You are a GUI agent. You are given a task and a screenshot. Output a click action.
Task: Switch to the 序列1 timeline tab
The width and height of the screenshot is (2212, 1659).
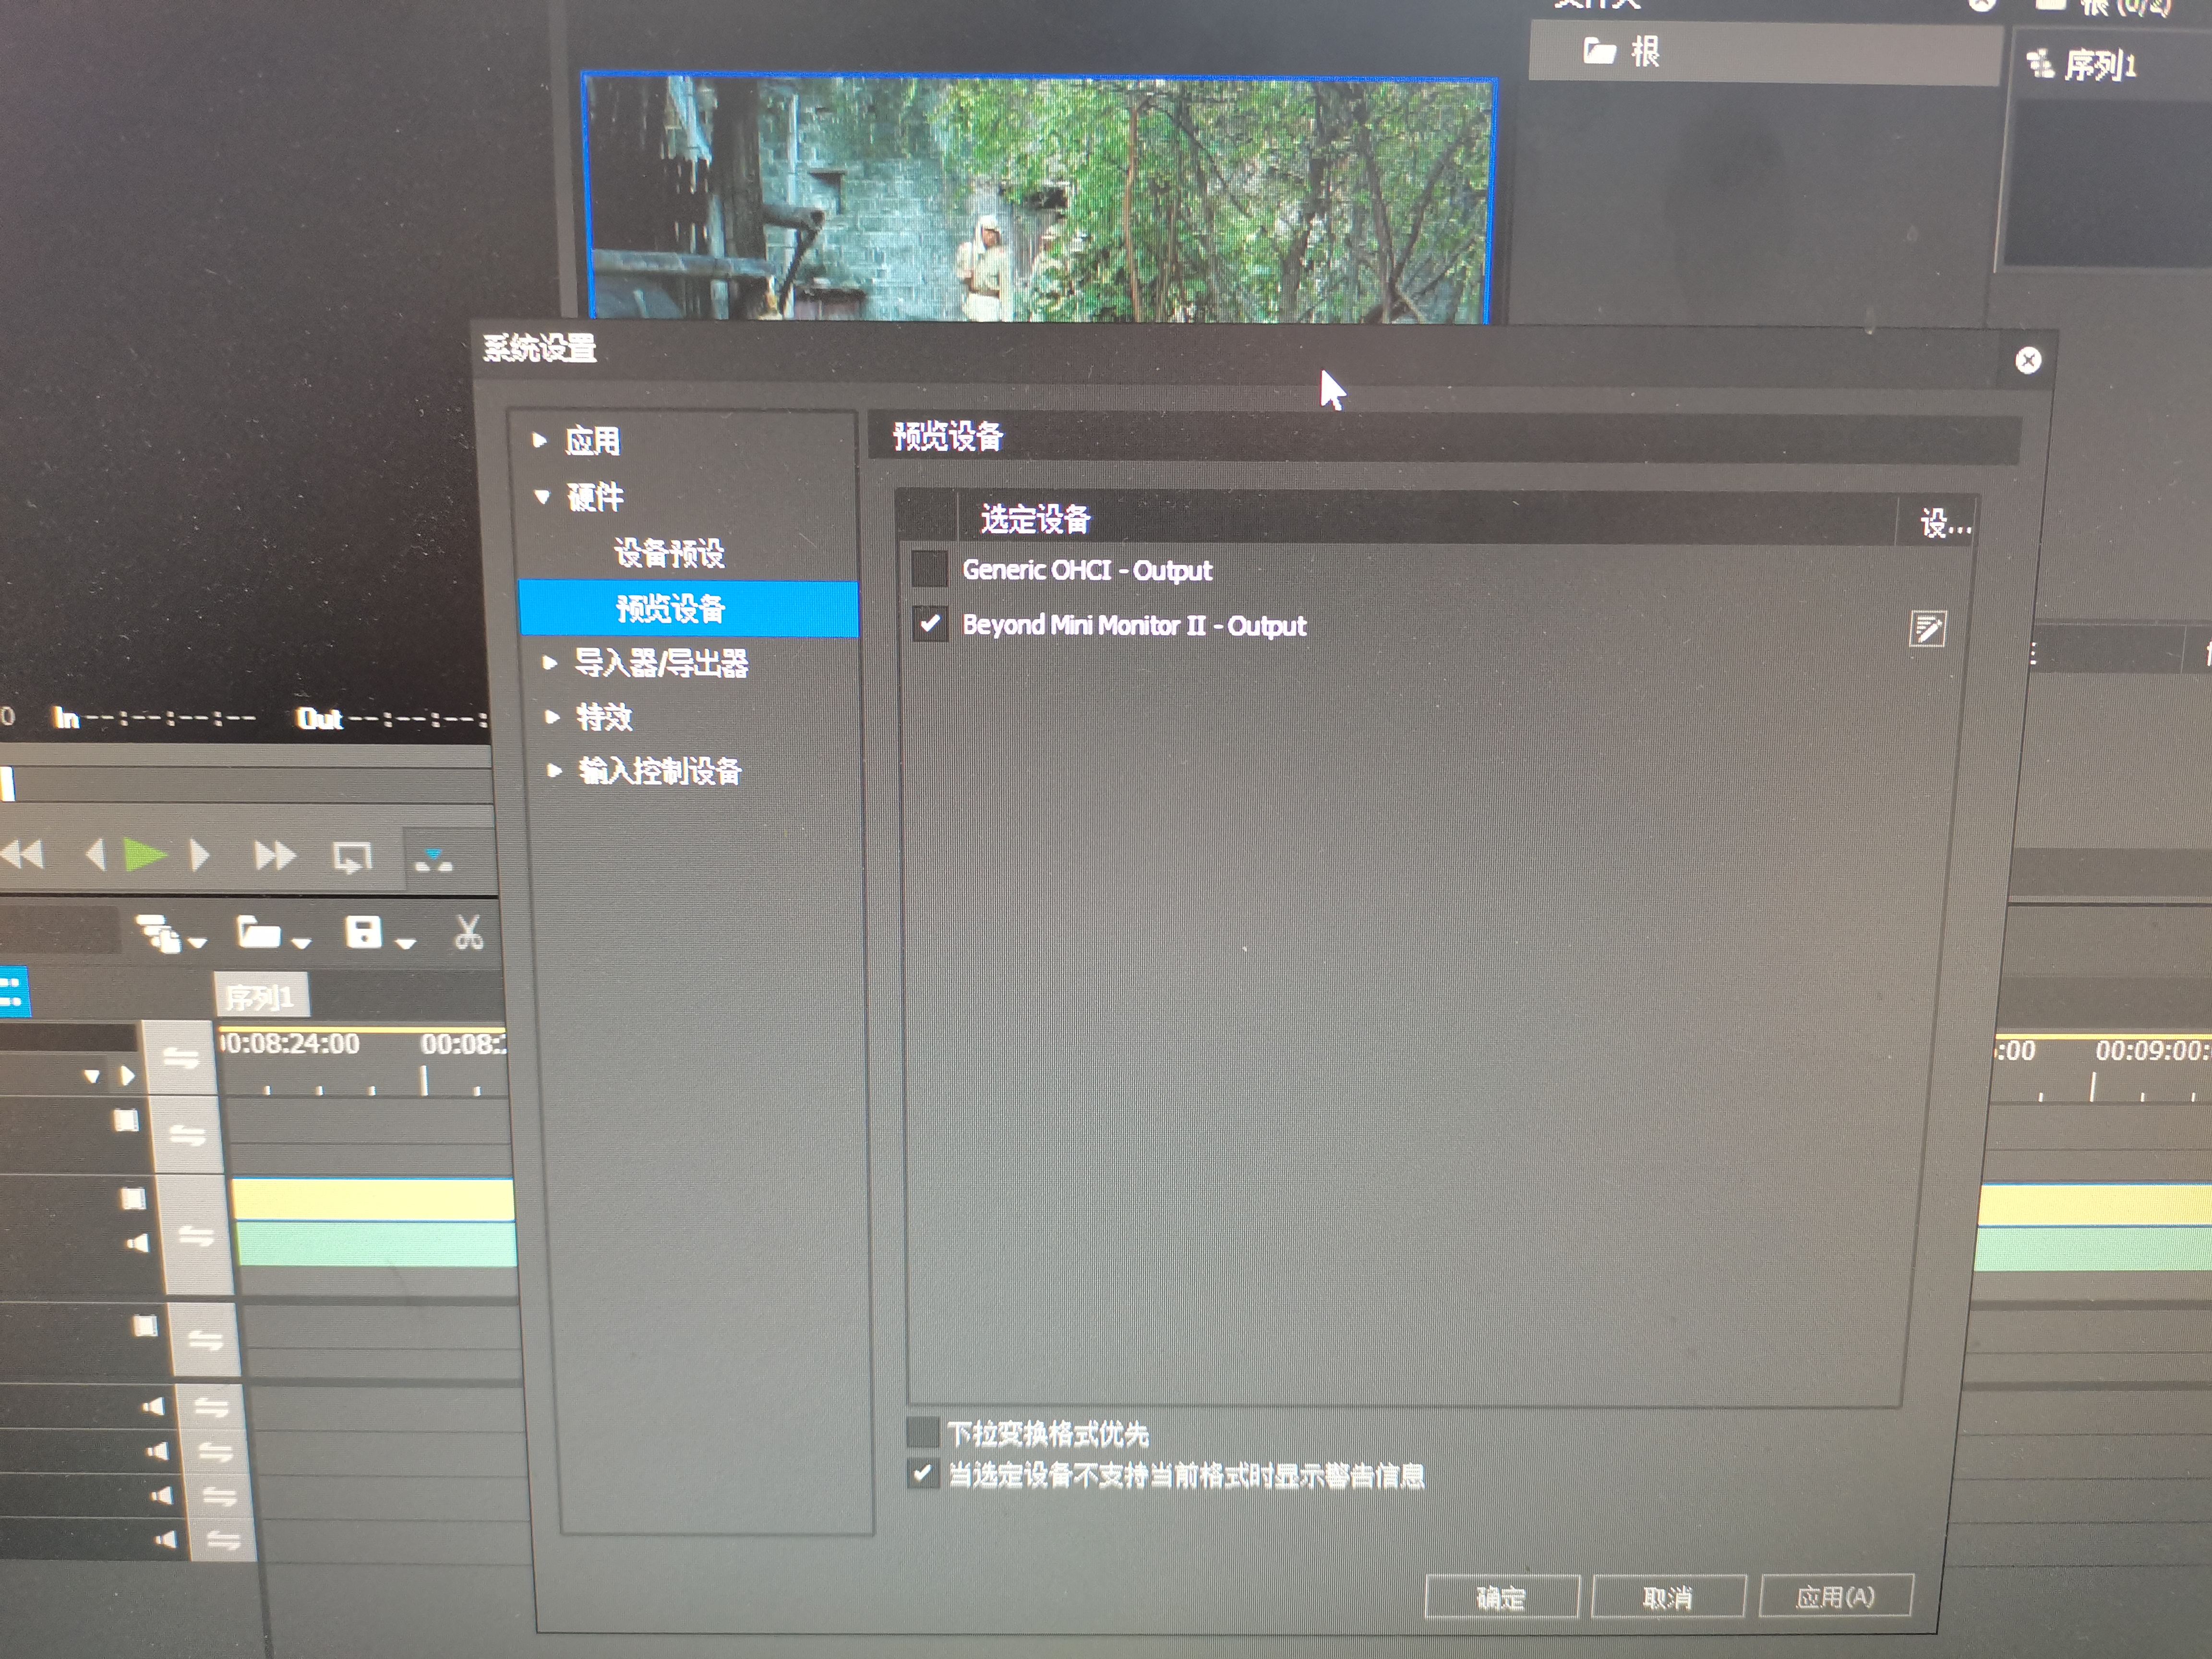pyautogui.click(x=260, y=996)
